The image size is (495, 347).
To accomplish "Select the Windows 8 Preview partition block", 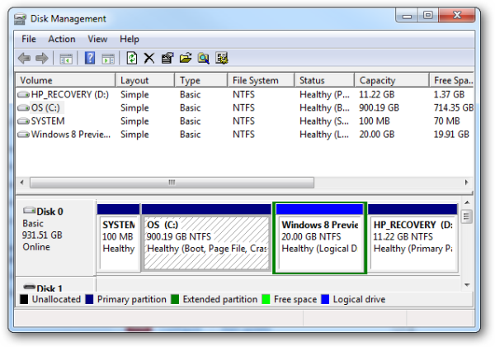I will tap(319, 240).
